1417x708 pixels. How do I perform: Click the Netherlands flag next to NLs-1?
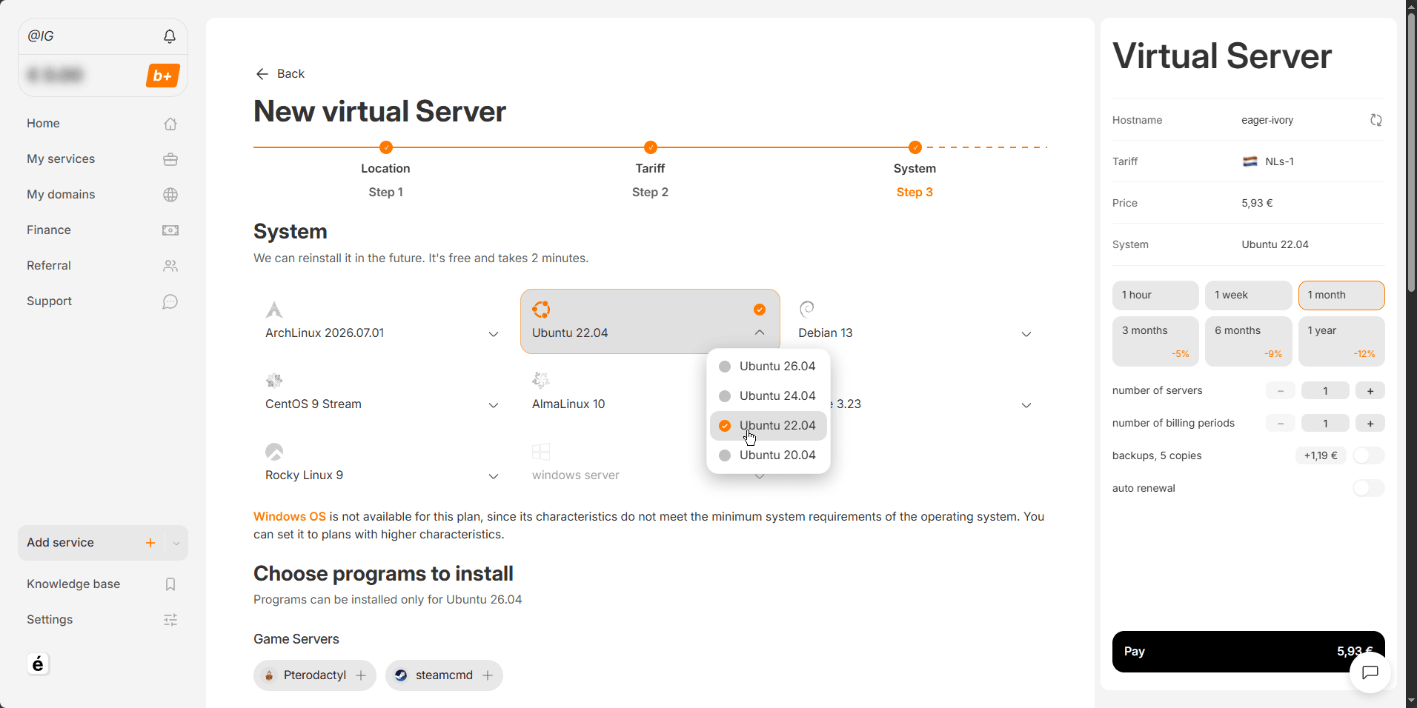(1250, 161)
